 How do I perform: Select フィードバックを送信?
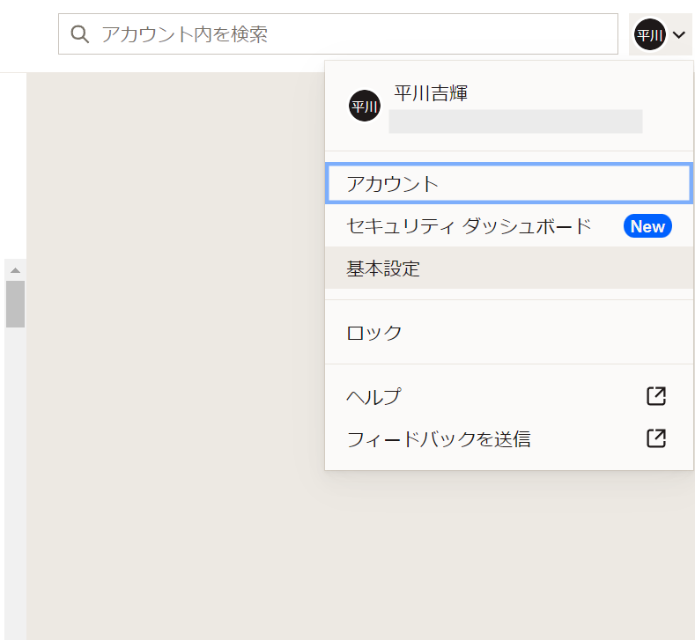point(439,438)
